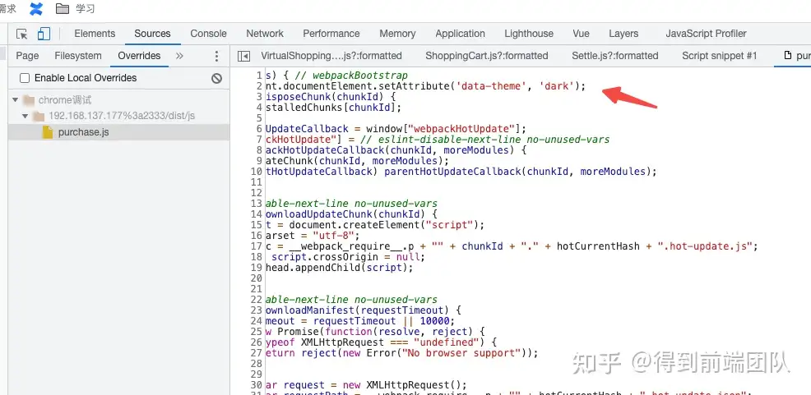Open Script snippet #1 tab
This screenshot has width=811, height=395.
pyautogui.click(x=720, y=56)
